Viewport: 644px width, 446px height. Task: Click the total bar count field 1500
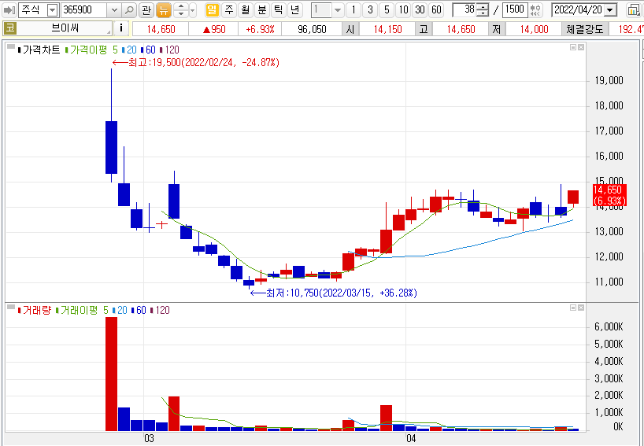click(x=515, y=9)
